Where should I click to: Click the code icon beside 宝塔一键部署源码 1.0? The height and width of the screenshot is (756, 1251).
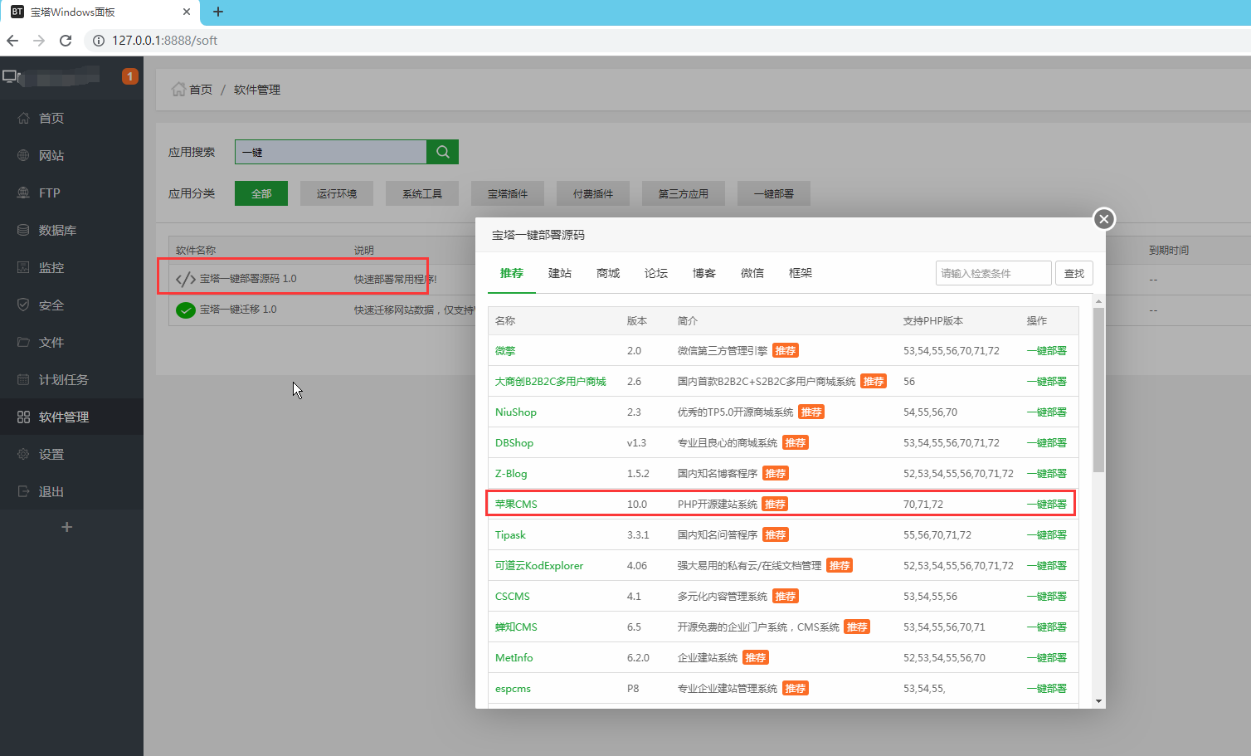186,279
